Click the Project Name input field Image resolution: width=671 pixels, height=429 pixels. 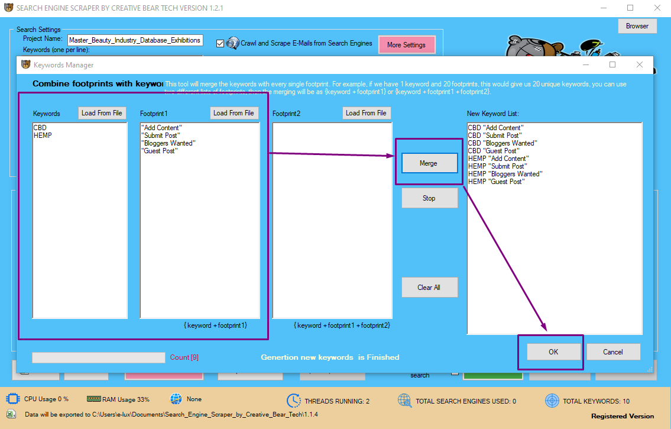135,40
